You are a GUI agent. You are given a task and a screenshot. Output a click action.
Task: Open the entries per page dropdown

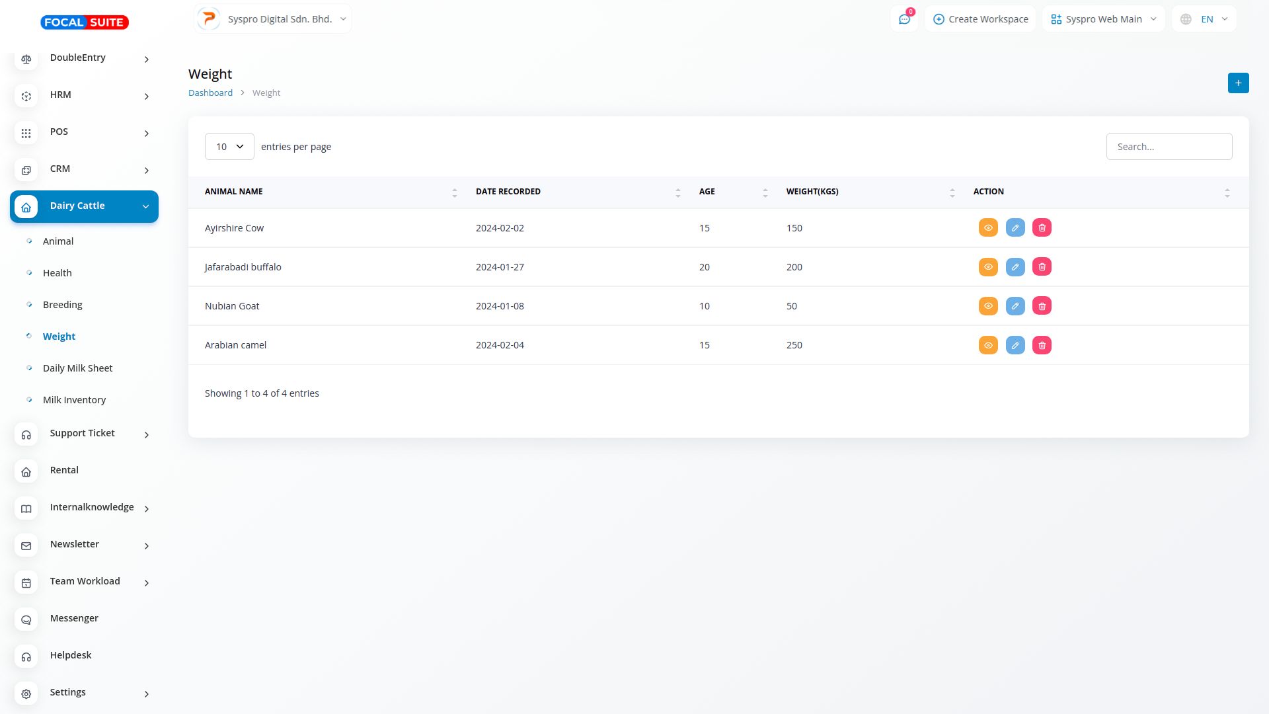(x=229, y=147)
